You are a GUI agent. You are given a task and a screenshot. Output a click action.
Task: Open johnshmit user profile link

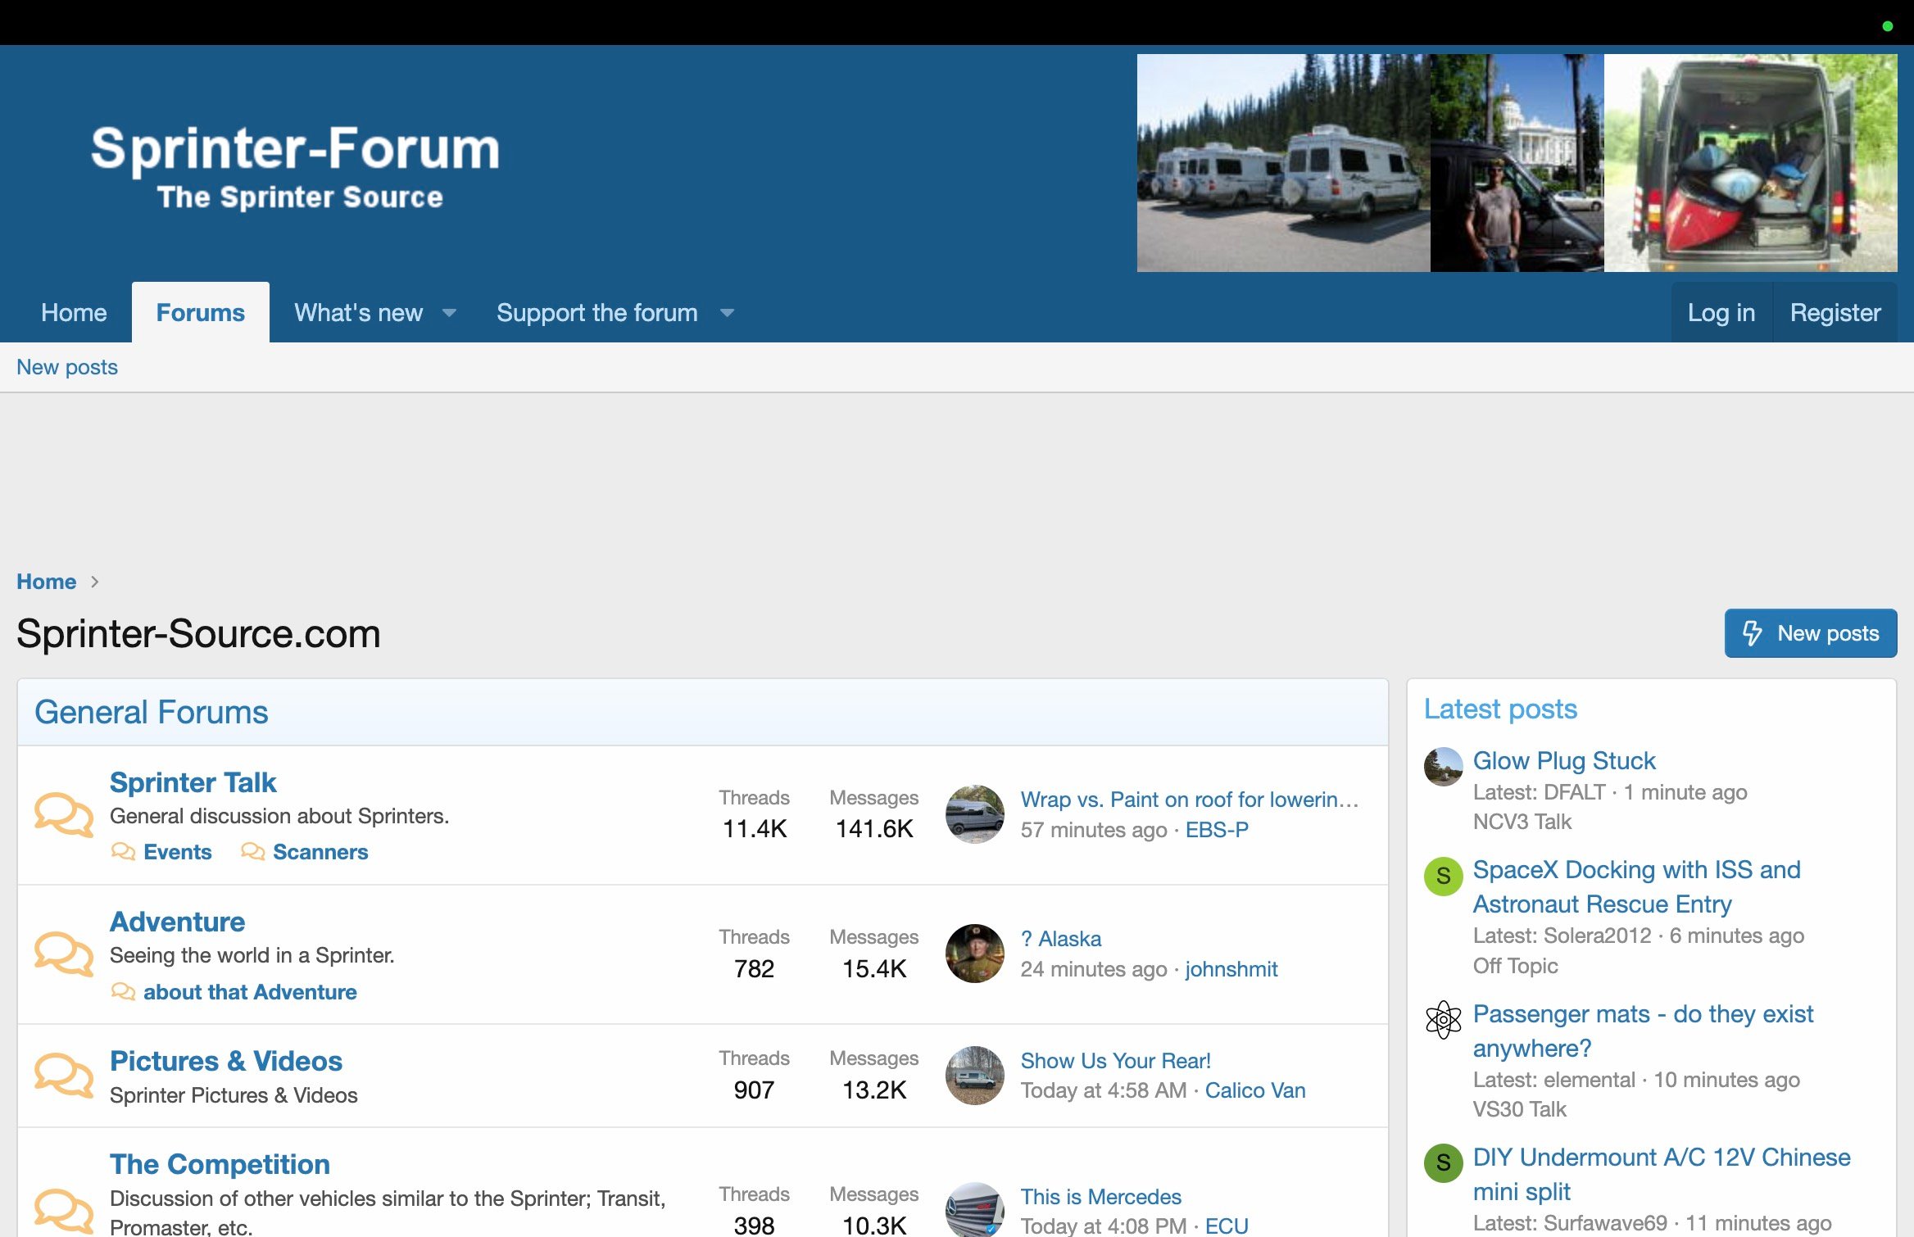[x=1231, y=969]
